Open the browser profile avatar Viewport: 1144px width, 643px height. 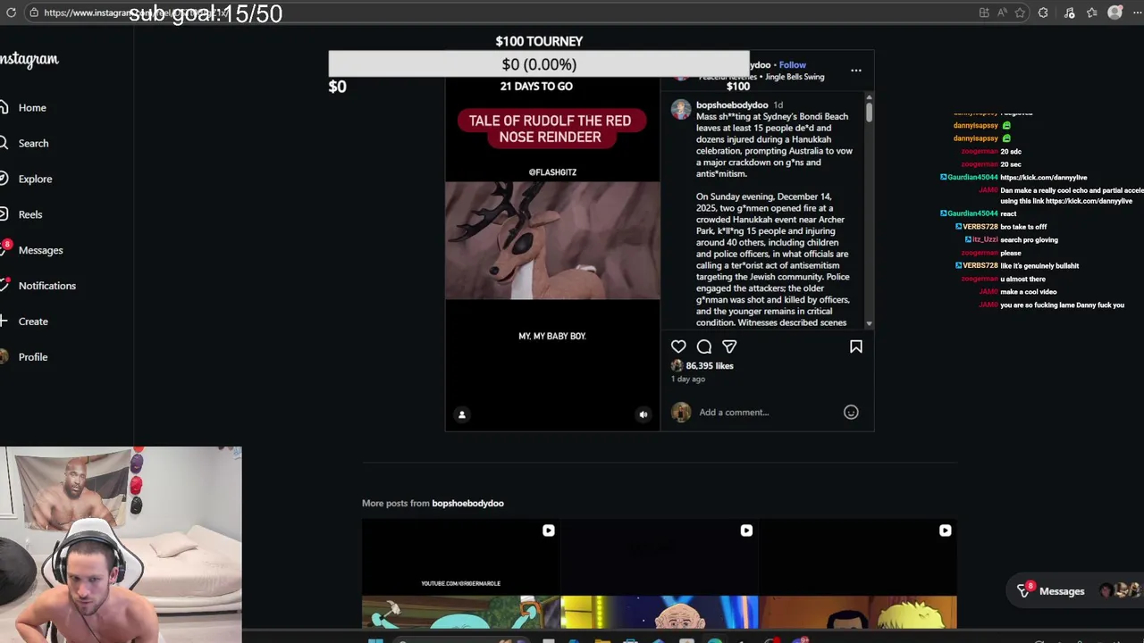click(x=1115, y=13)
